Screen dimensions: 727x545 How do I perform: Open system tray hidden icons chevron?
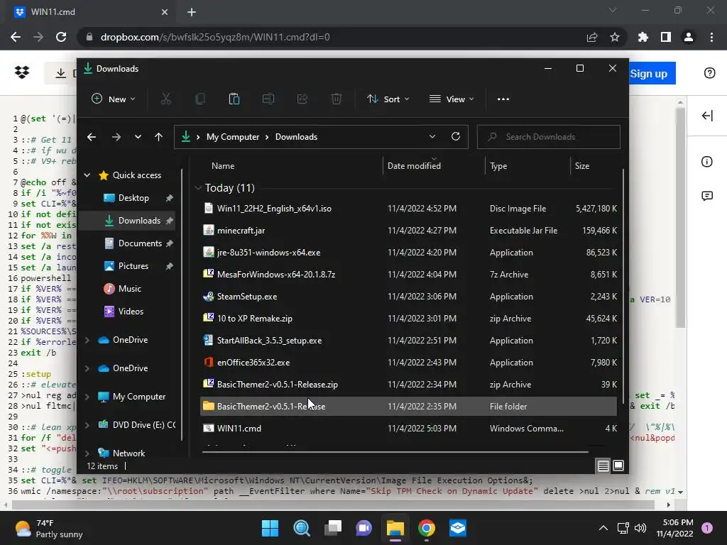[603, 528]
